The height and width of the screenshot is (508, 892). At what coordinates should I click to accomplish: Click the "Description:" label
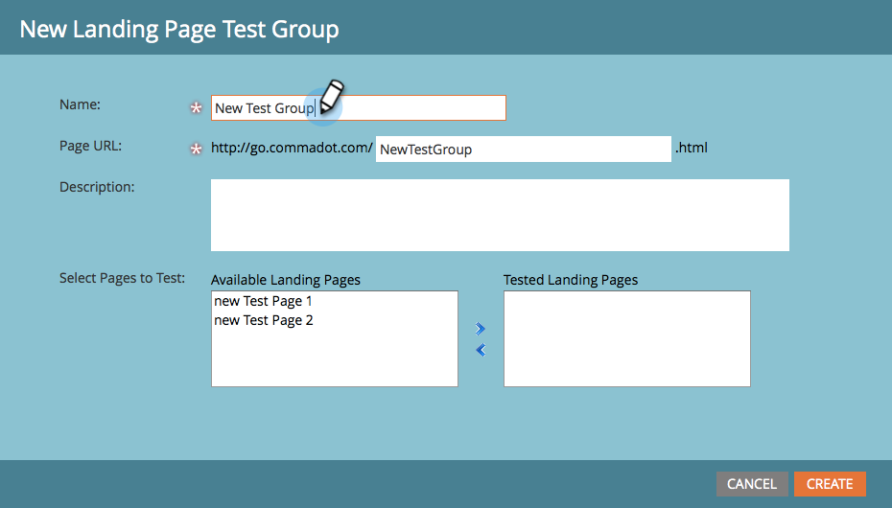tap(97, 186)
